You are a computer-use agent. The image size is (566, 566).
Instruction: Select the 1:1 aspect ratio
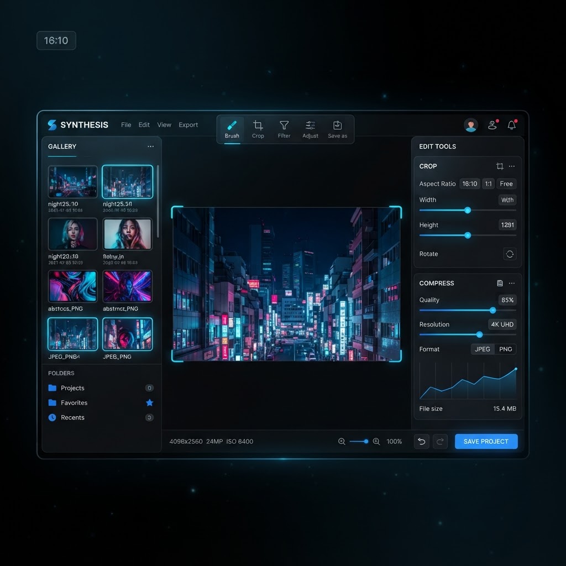(489, 184)
